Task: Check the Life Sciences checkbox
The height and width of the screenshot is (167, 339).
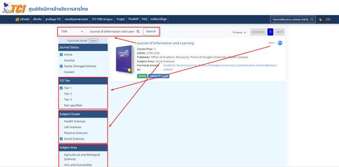Action: click(x=61, y=127)
